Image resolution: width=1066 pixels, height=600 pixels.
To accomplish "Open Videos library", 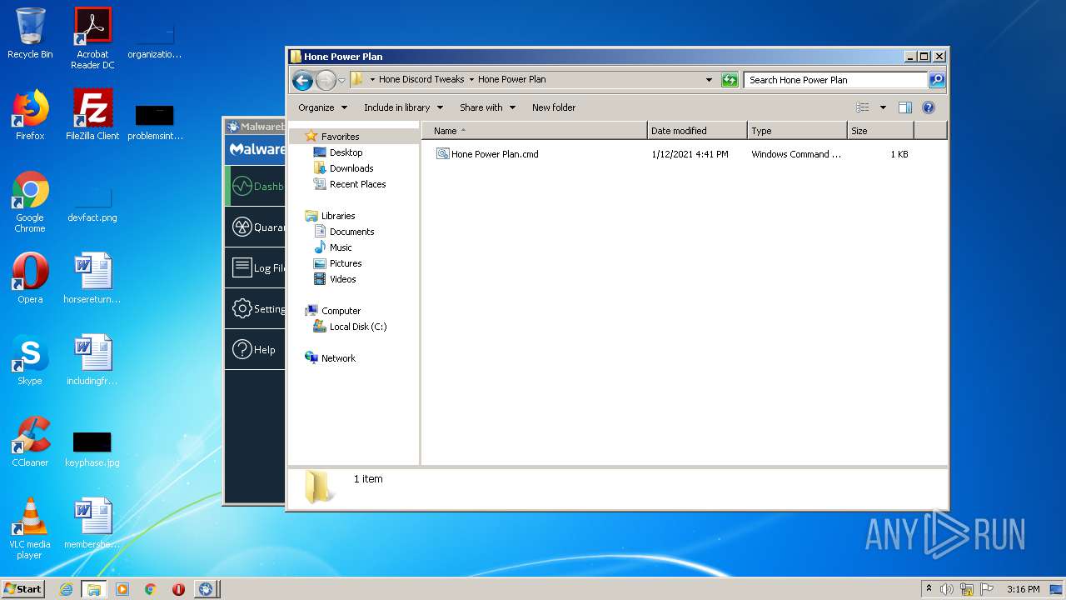I will coord(342,279).
